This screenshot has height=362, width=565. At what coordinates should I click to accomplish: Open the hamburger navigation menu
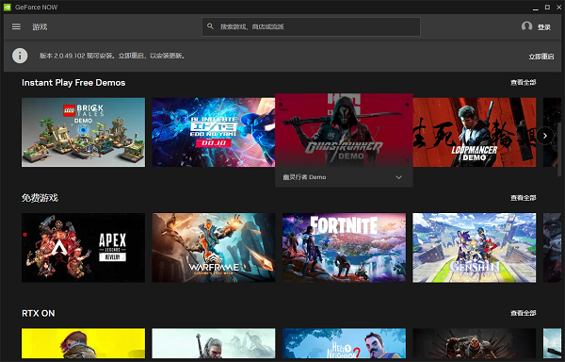(x=16, y=26)
